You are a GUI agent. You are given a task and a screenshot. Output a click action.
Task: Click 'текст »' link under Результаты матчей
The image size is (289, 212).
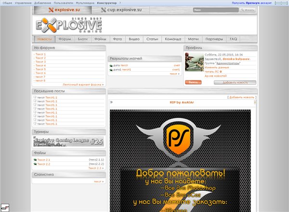174,74
